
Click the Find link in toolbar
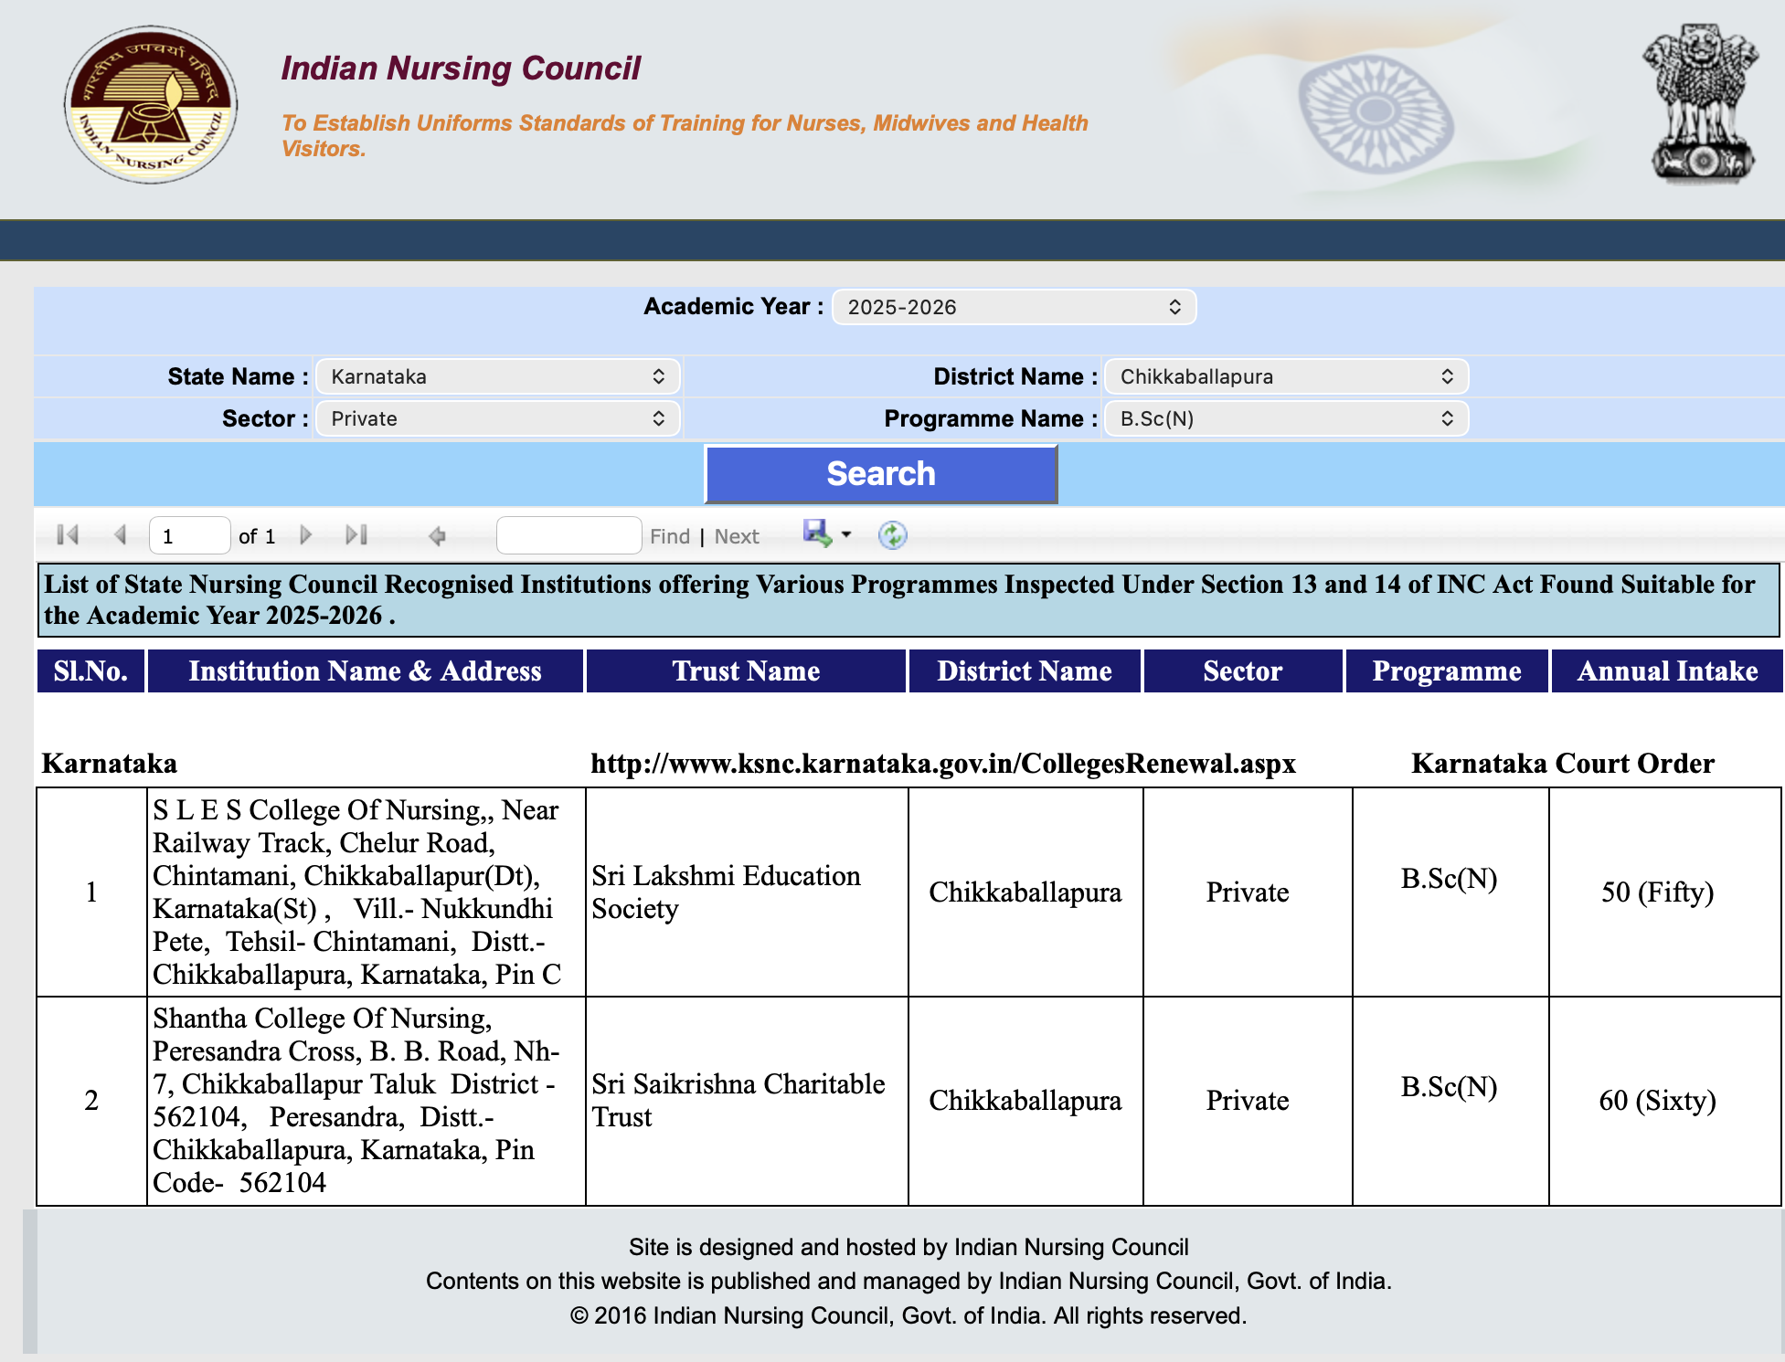click(x=670, y=536)
